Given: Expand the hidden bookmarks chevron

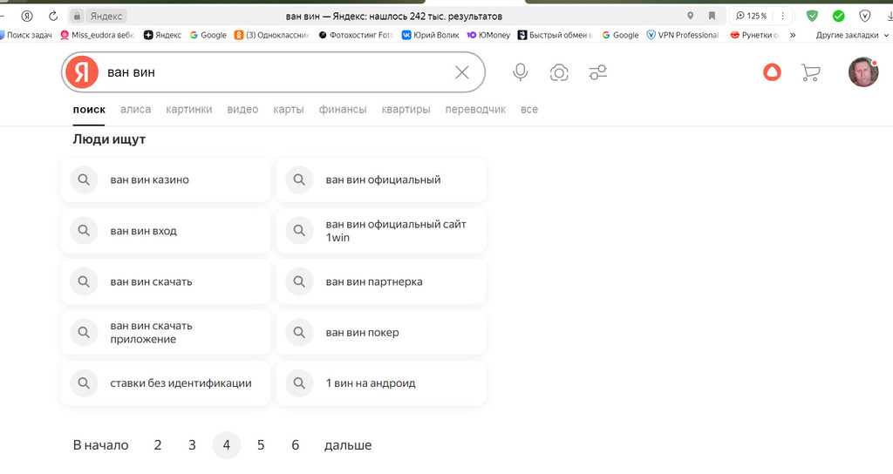Looking at the screenshot, I should (x=792, y=35).
